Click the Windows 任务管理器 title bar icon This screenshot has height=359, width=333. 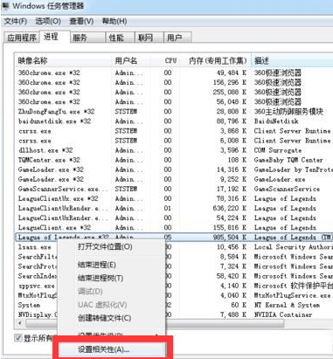point(5,5)
